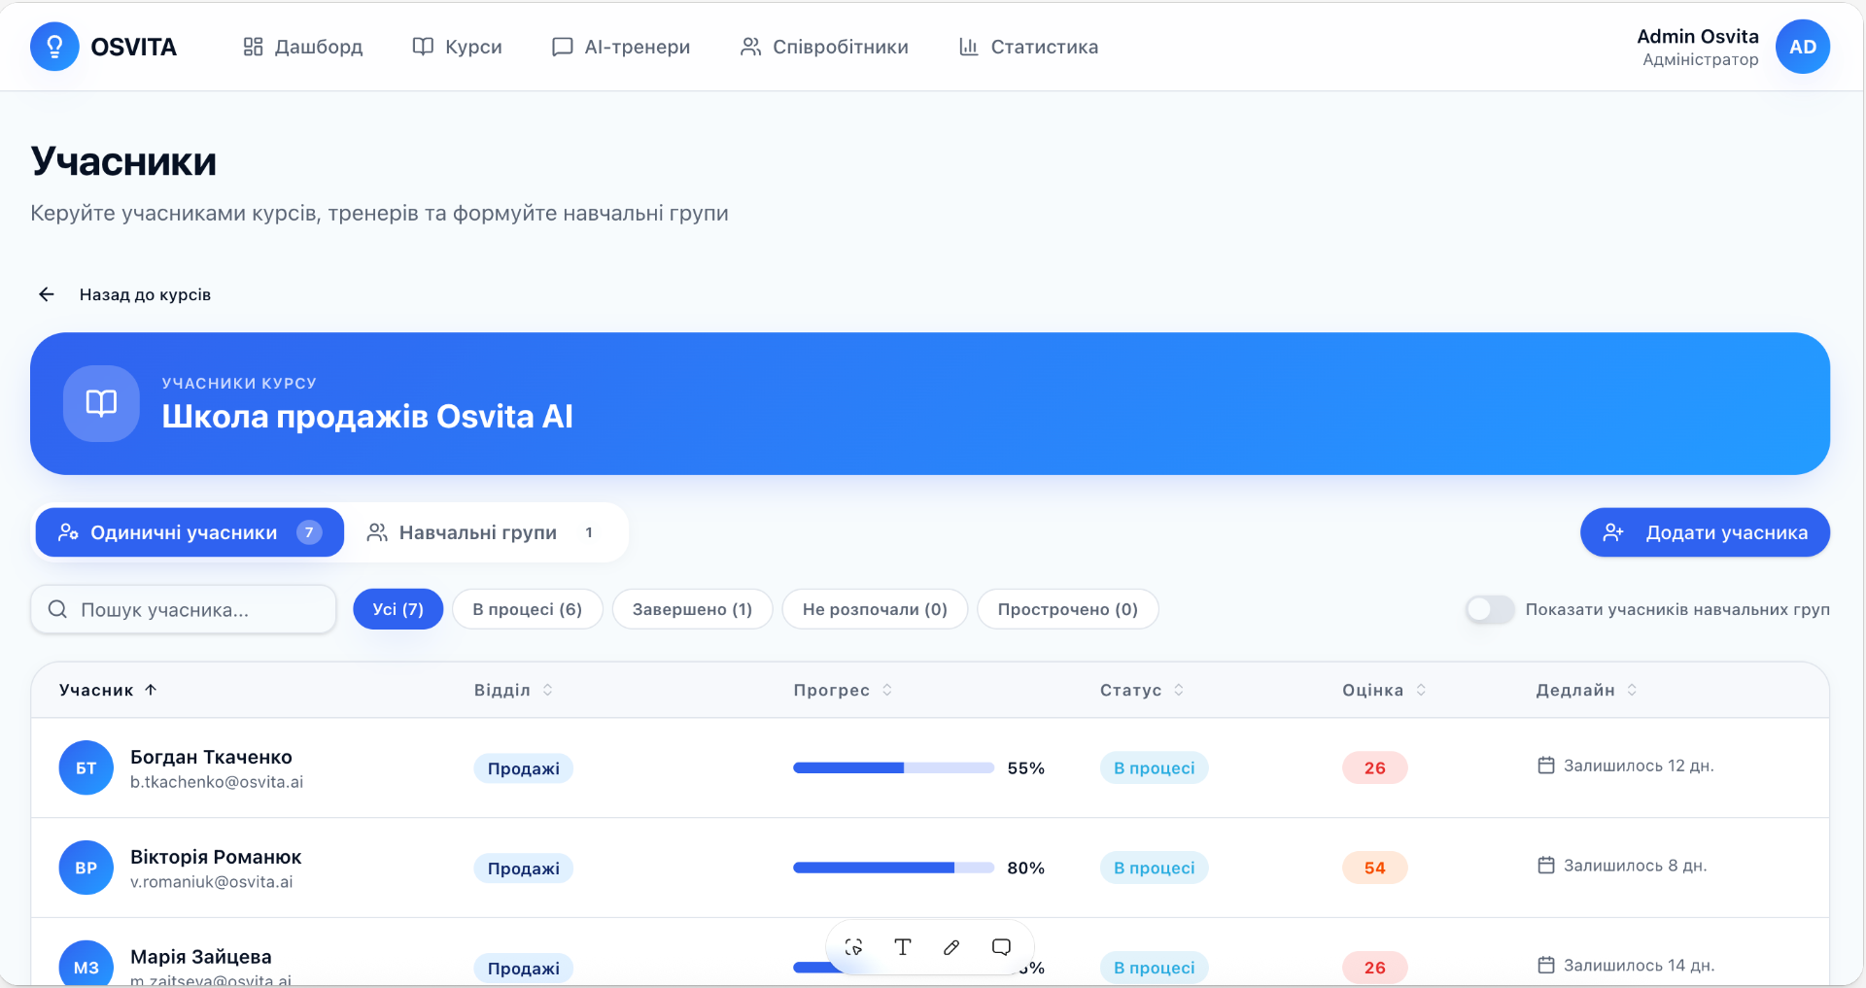Click the add-user icon in Додати учасника
The height and width of the screenshot is (988, 1866).
click(x=1613, y=532)
